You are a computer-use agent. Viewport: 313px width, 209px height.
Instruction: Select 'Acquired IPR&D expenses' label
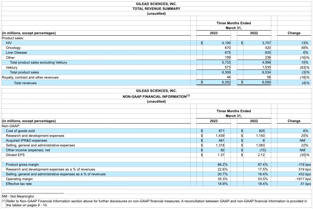pos(26,141)
